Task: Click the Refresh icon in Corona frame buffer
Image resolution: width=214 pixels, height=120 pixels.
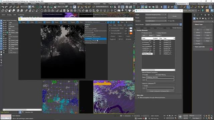Action: 44,22
